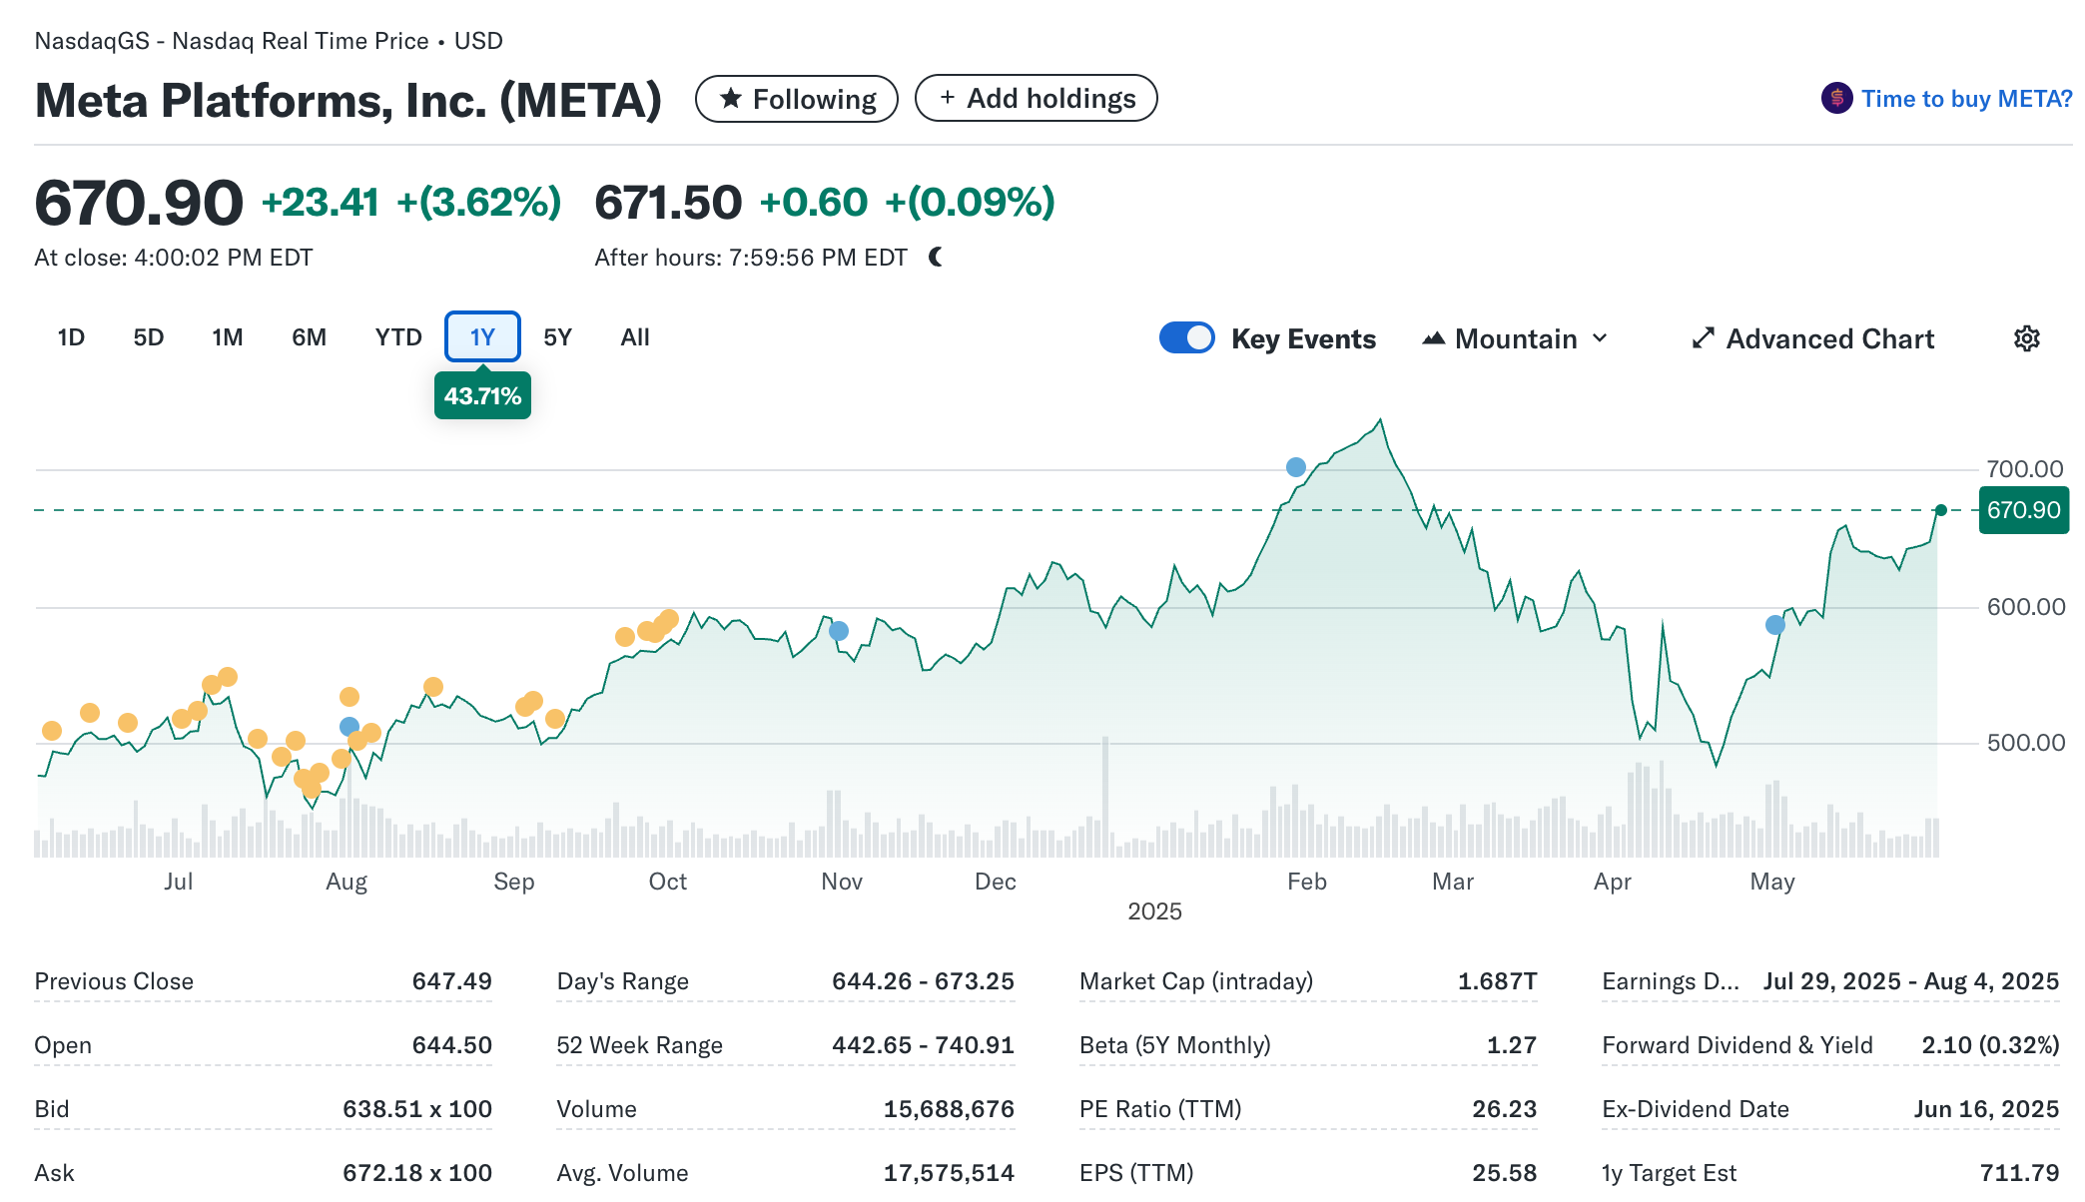Click the Add holdings button
Screen dimensions: 2085x1202
[1036, 98]
